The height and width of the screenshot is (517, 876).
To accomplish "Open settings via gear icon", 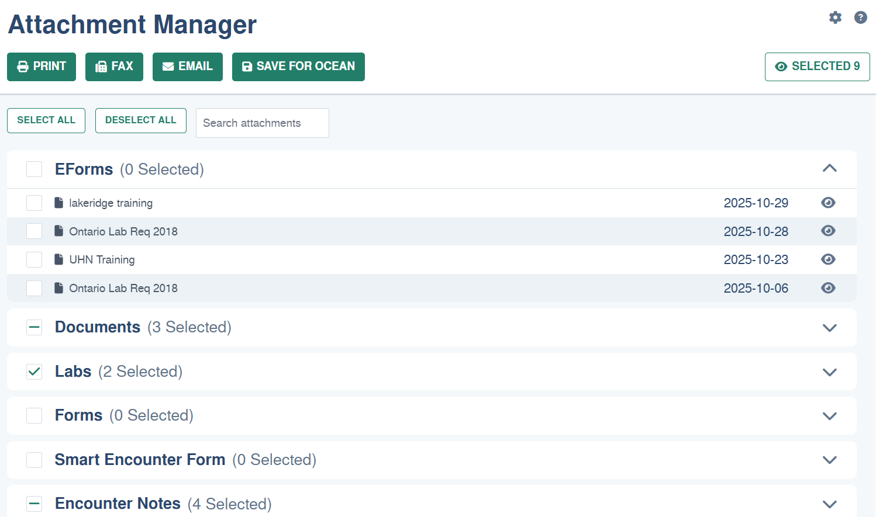I will tap(835, 18).
